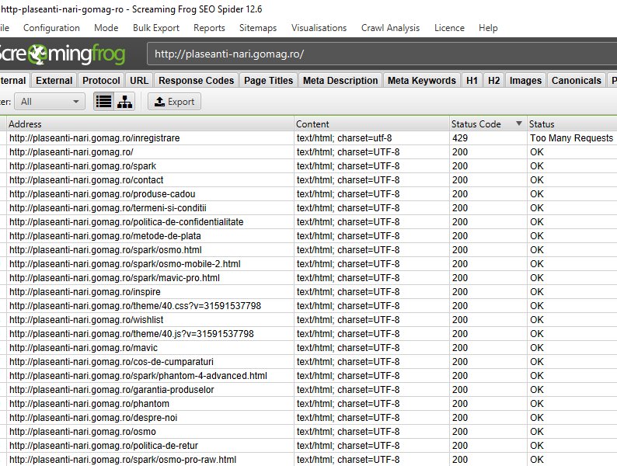The height and width of the screenshot is (466, 617).
Task: Switch to the Page Titles tab
Action: 269,80
